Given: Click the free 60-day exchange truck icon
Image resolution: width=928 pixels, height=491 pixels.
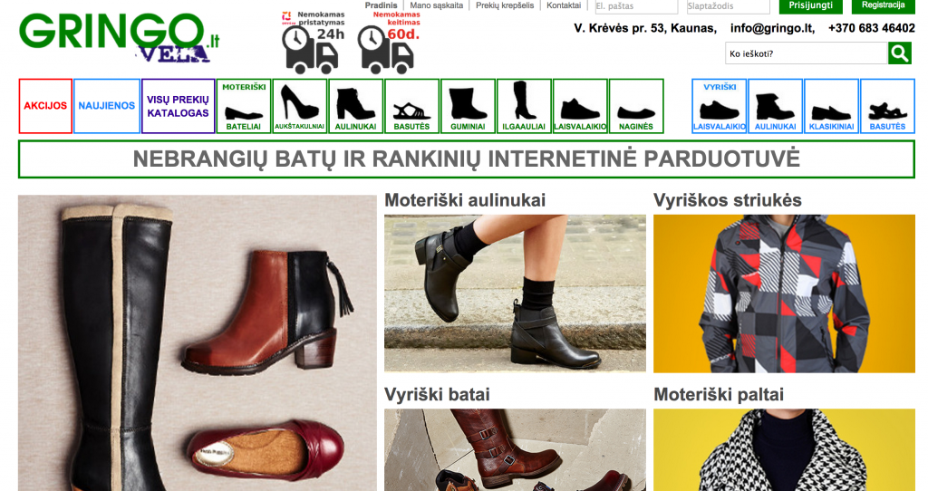Looking at the screenshot, I should click(x=388, y=43).
